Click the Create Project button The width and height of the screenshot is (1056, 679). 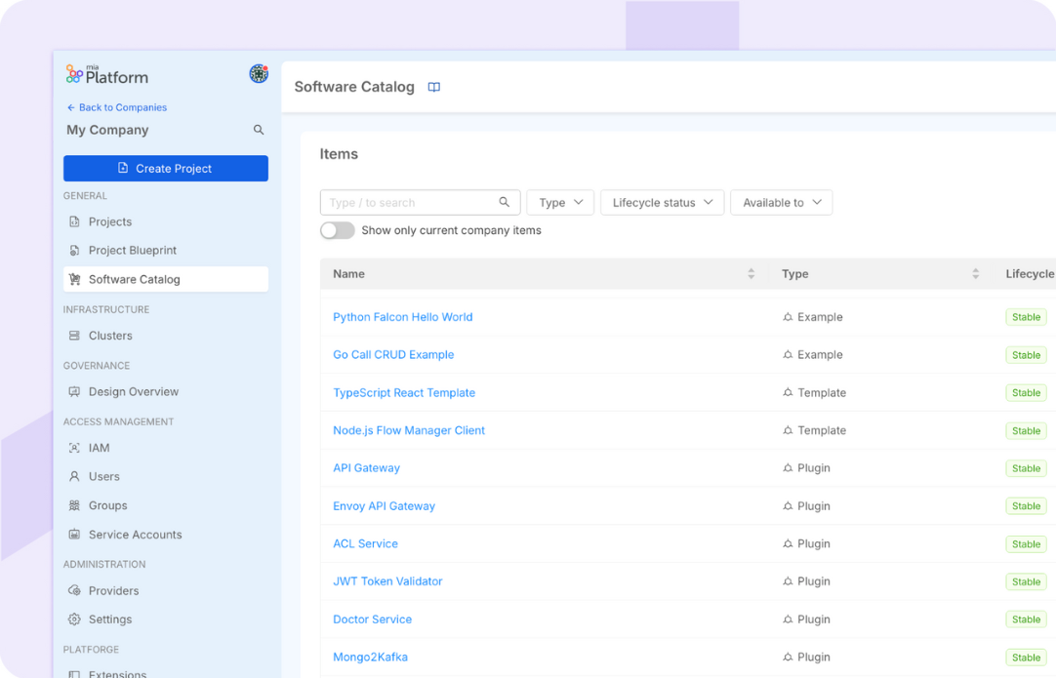pos(165,168)
